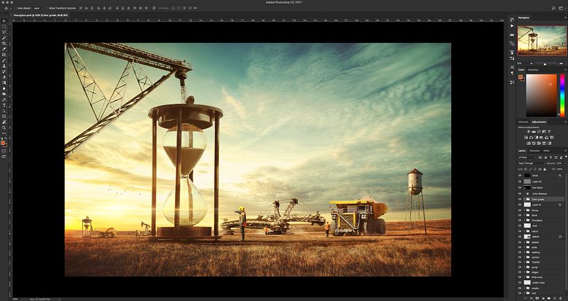Open the Swatches tab
Viewport: 568px width, 301px height.
(x=533, y=70)
